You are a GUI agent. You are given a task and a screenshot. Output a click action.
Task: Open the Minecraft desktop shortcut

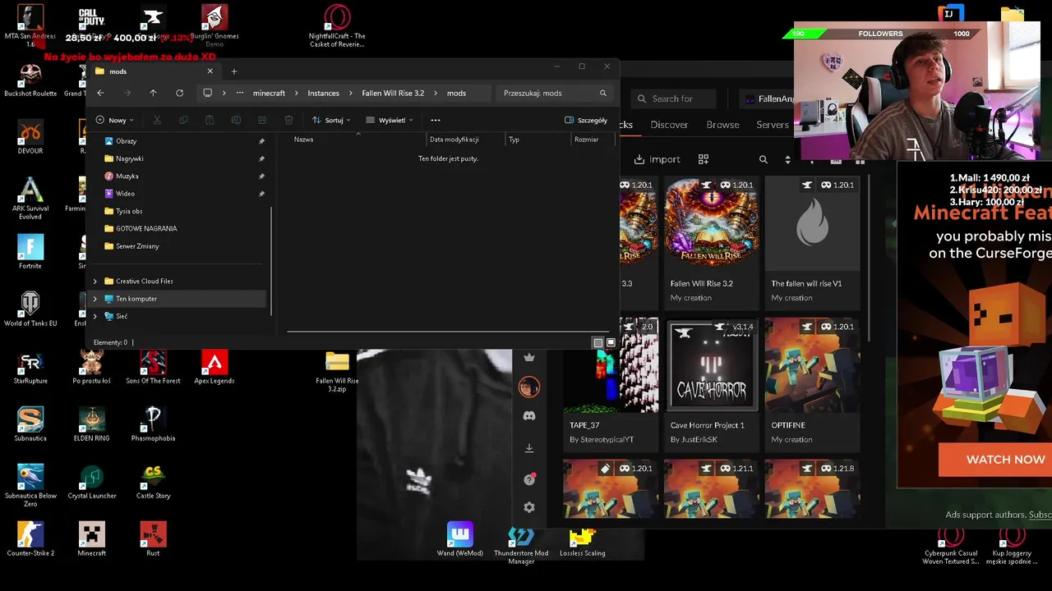[91, 538]
